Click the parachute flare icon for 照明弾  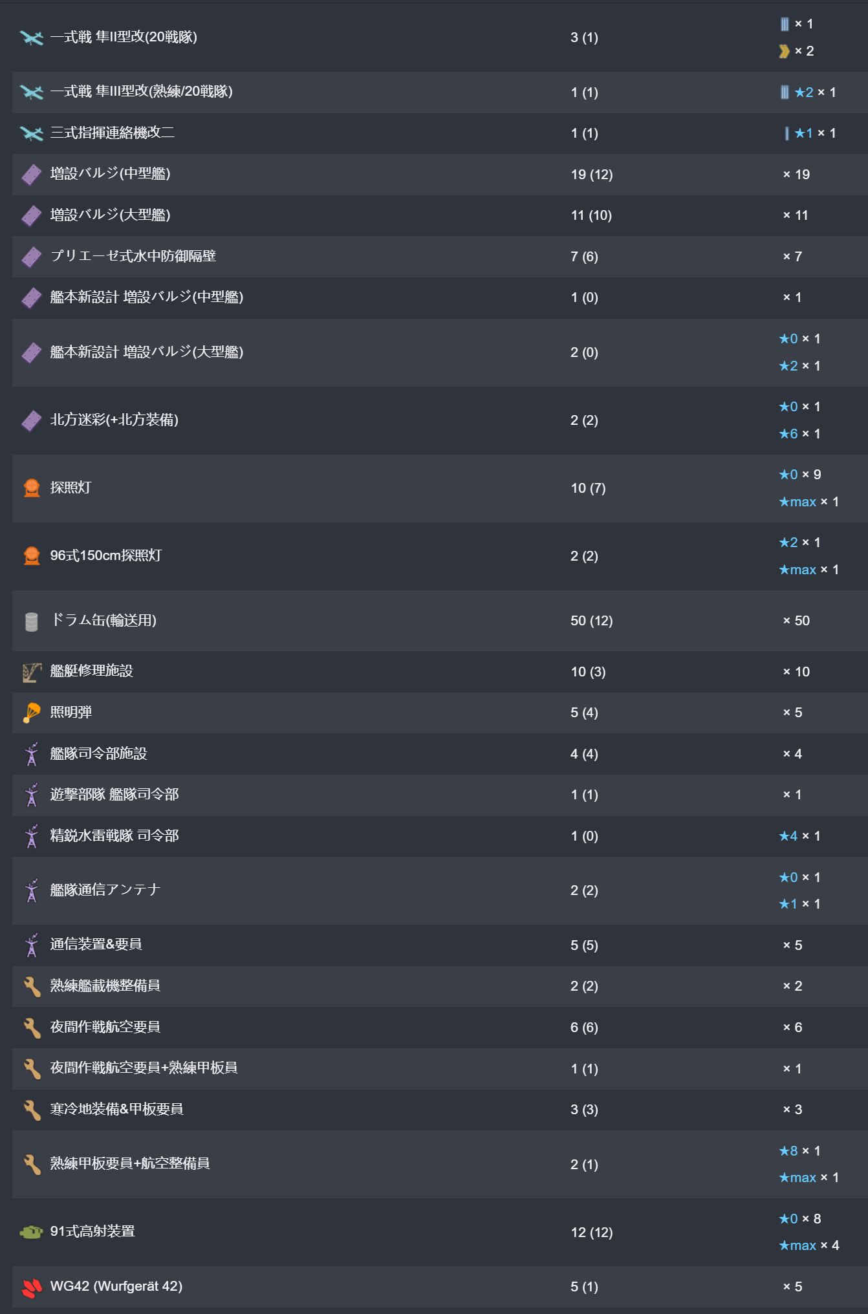coord(31,713)
